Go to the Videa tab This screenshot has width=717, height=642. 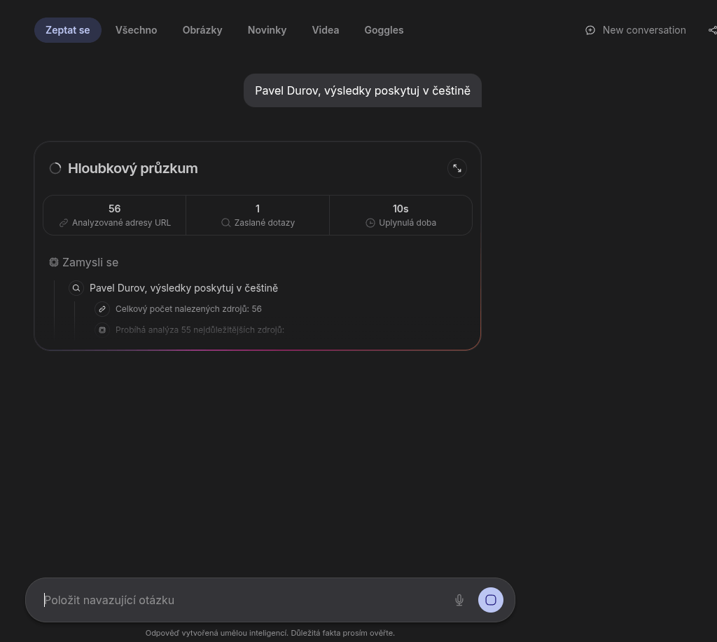coord(325,30)
